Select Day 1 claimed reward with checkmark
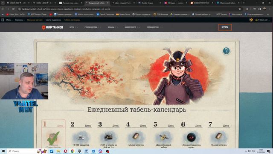The height and width of the screenshot is (154, 273). coord(53,134)
